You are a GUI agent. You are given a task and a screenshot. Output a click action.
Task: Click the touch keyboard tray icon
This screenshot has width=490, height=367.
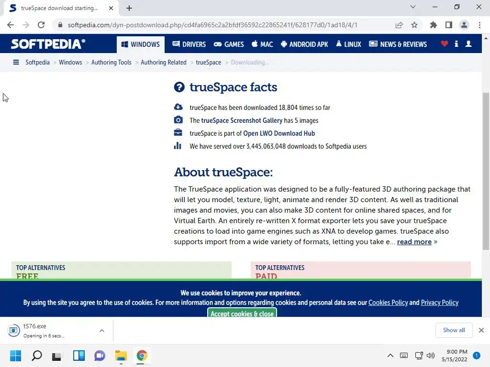(x=404, y=356)
